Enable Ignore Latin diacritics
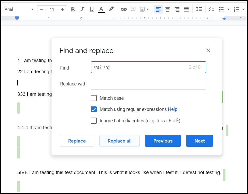Screen dimensions: 248x194 click(94, 120)
